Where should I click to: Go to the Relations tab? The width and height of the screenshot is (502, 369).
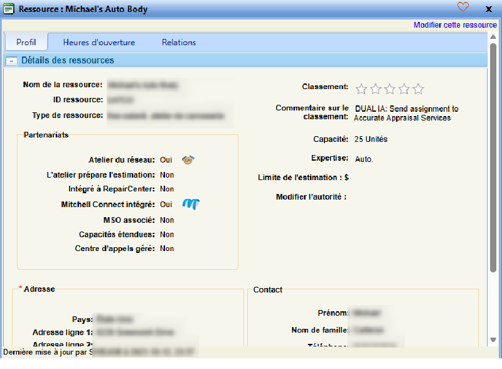(179, 43)
